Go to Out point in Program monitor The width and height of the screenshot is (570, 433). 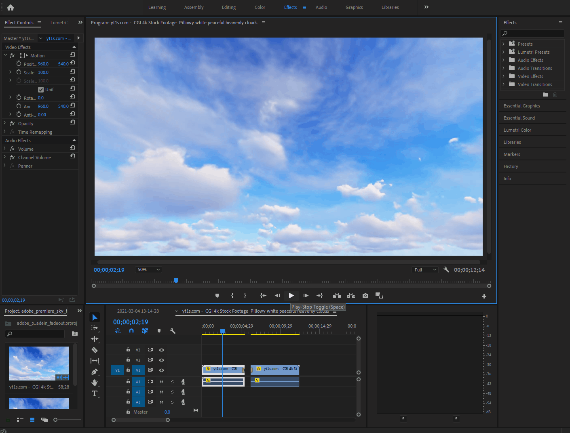point(319,296)
